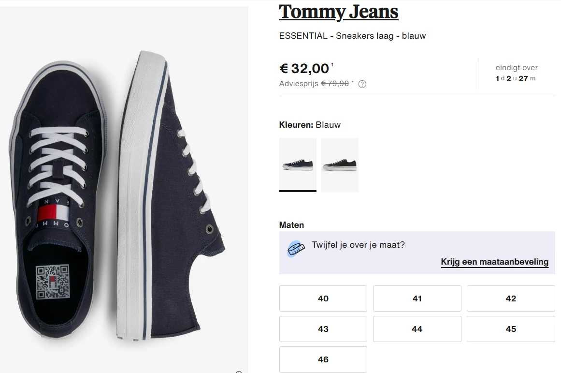Open the Tommy Jeans brand page link
The height and width of the screenshot is (373, 561).
(338, 12)
